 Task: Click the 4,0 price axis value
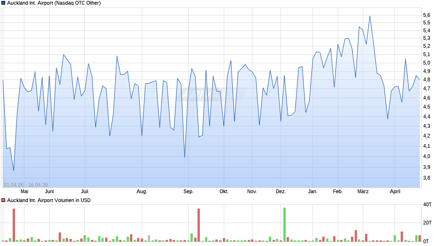[426, 157]
